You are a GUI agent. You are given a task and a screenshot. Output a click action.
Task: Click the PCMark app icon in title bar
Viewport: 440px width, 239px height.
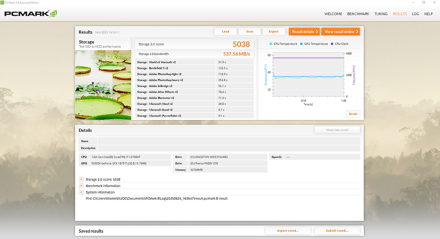tap(2, 3)
